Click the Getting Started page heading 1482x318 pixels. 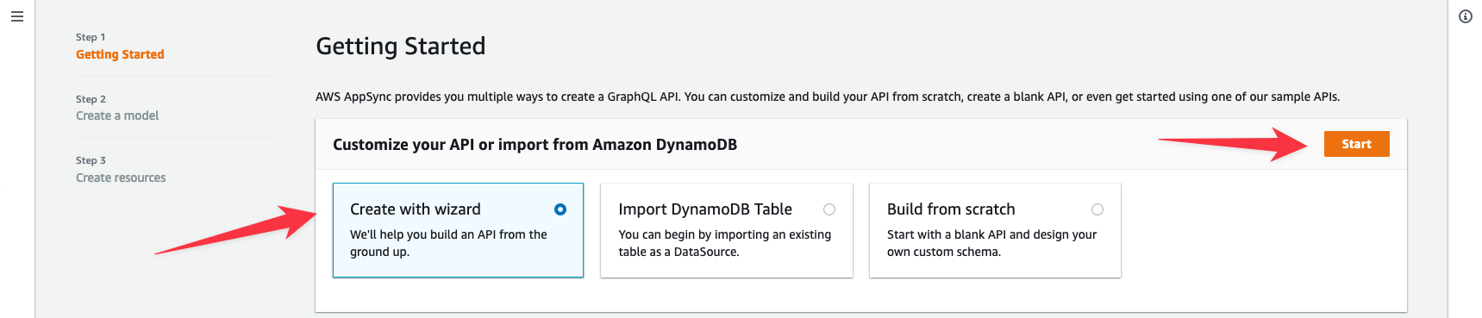[401, 47]
